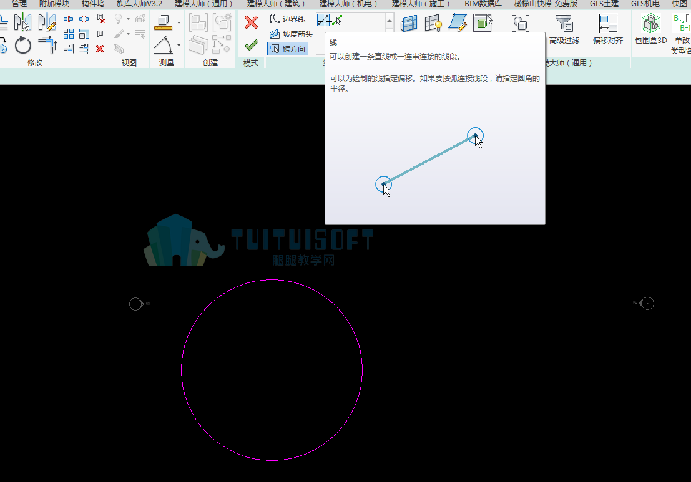The width and height of the screenshot is (691, 482).
Task: Toggle the 坡度箭头 slope arrow mode
Action: click(x=291, y=34)
